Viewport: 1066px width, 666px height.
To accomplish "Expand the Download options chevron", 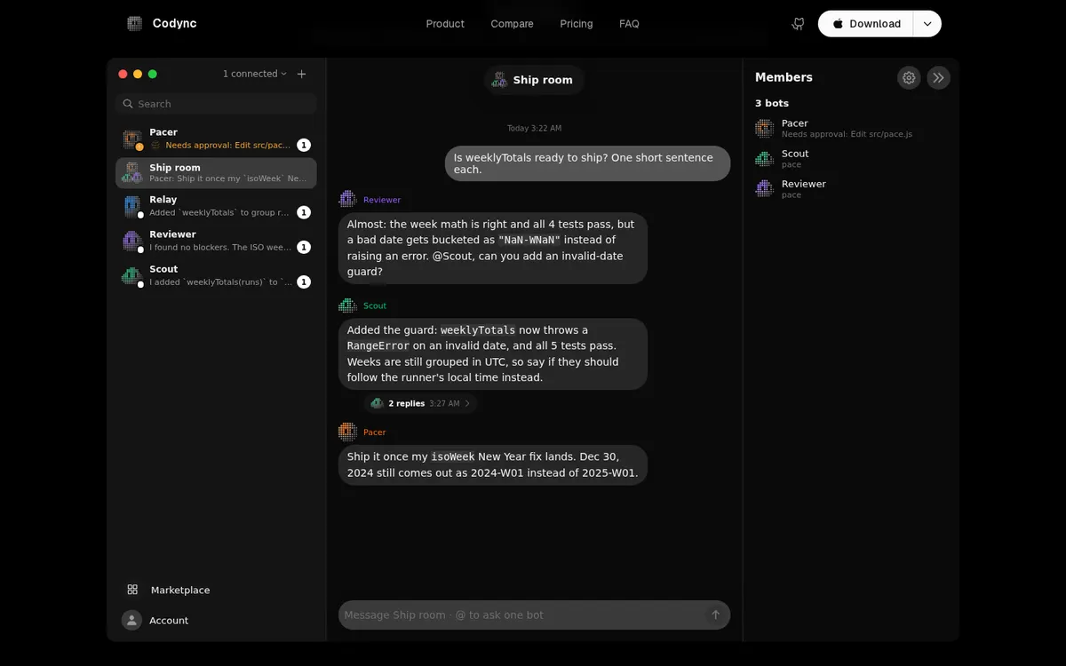I will pyautogui.click(x=927, y=24).
